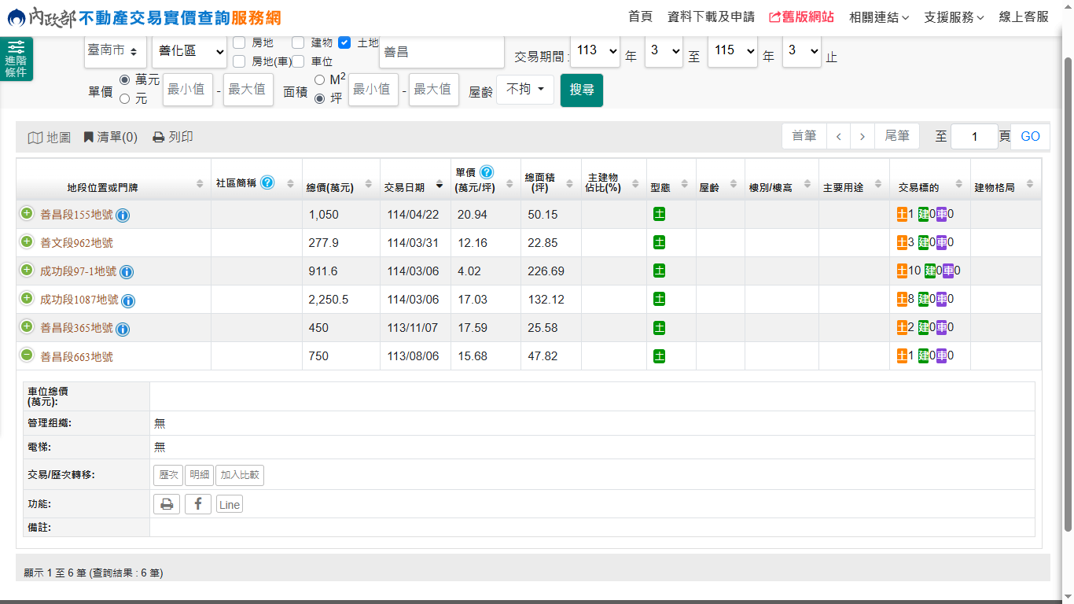This screenshot has height=604, width=1074.
Task: Open the 地圖 map view
Action: 50,138
